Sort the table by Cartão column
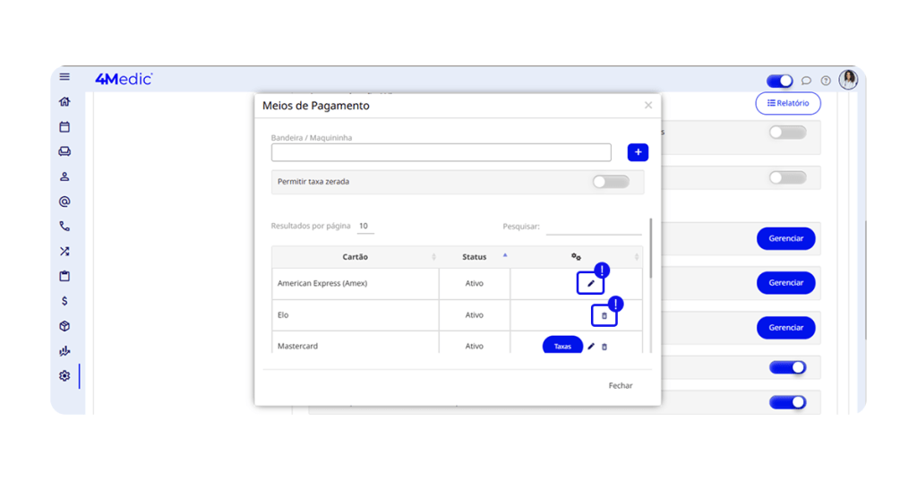This screenshot has height=481, width=917. pos(356,257)
